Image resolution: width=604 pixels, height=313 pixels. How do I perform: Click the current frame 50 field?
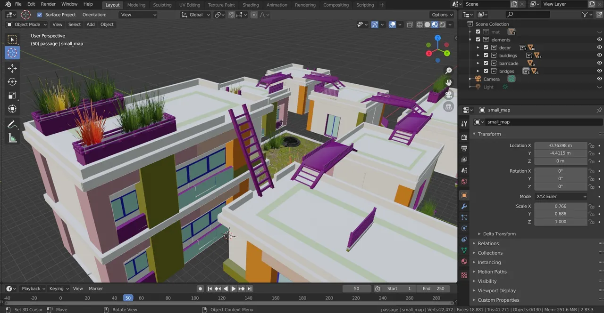[356, 289]
